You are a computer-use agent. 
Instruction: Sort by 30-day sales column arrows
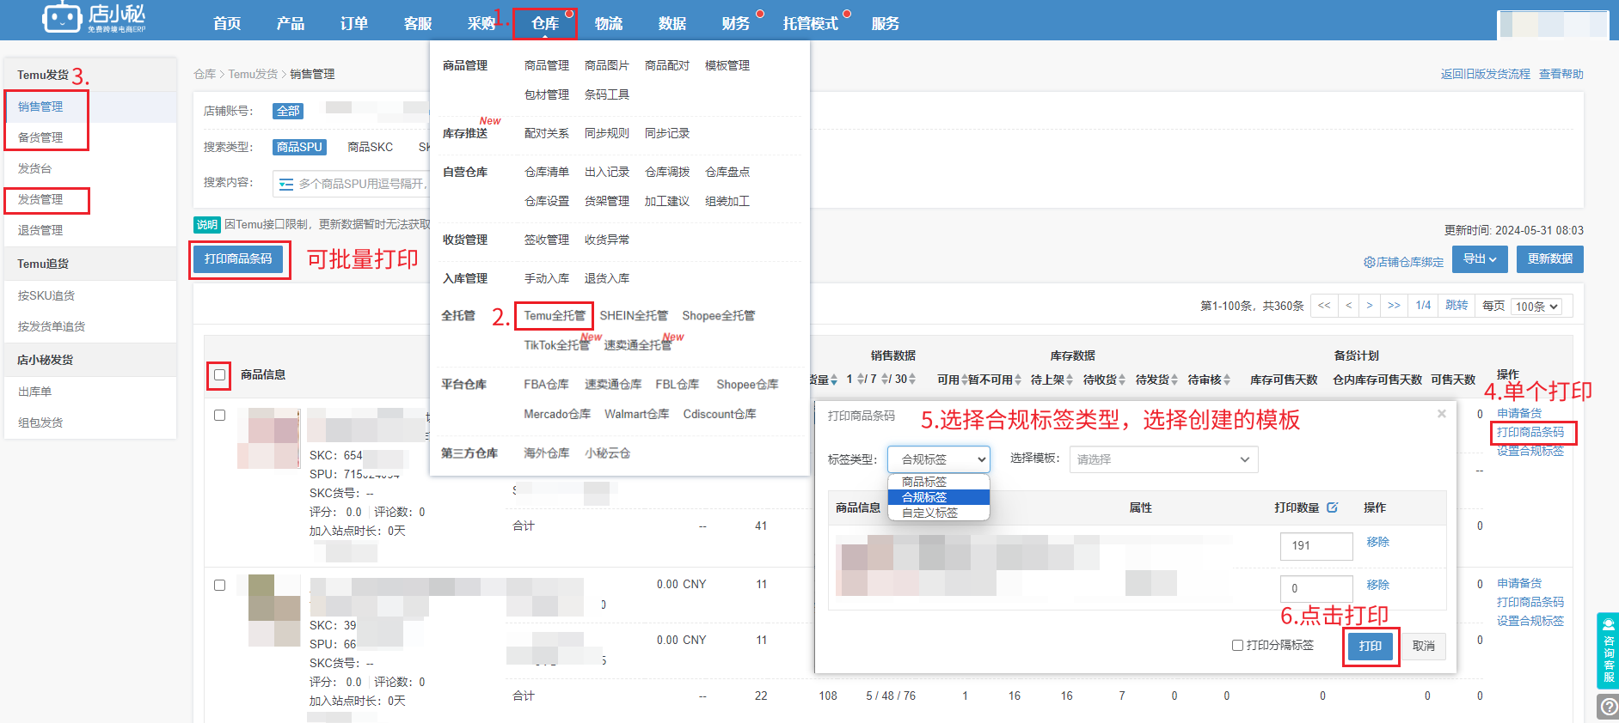pos(911,379)
